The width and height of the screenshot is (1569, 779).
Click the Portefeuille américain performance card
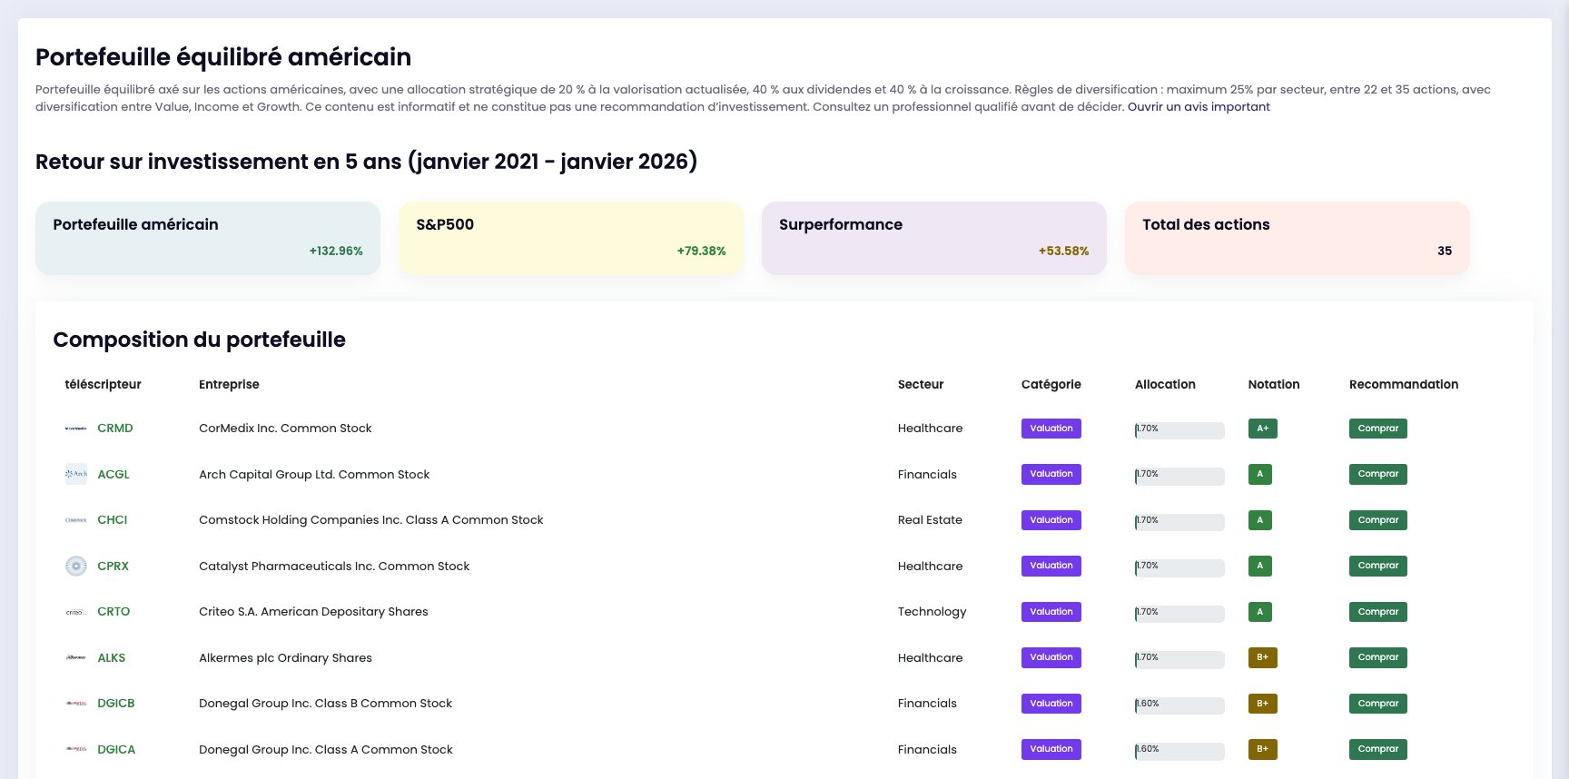[x=208, y=238]
